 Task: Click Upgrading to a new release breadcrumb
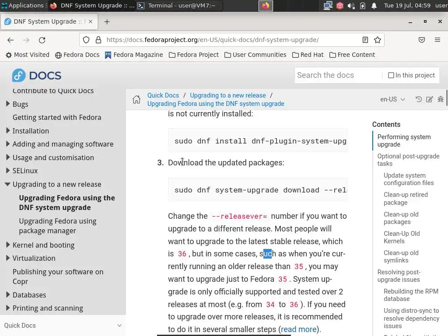pyautogui.click(x=228, y=95)
